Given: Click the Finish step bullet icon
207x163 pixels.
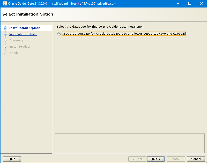Looking at the screenshot, I should point(5,53).
